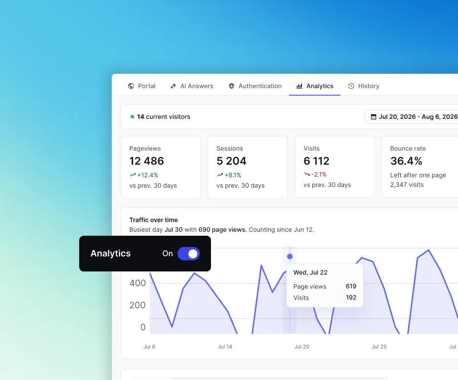Click the -2.1% change value

pos(319,174)
